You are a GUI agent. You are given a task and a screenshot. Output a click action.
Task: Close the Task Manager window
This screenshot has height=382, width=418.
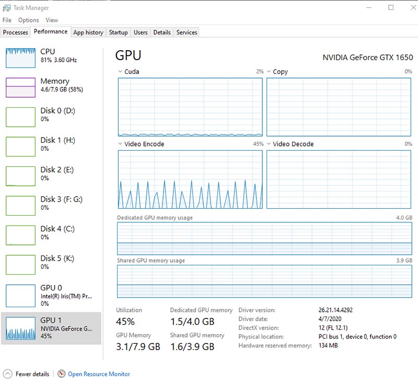413,7
